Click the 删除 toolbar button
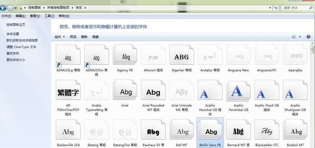The image size is (315, 148). click(84, 37)
